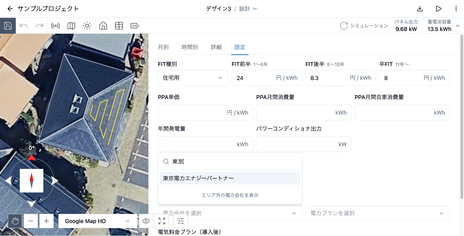
Task: Open the 電力プランを選択 dropdown
Action: (377, 213)
